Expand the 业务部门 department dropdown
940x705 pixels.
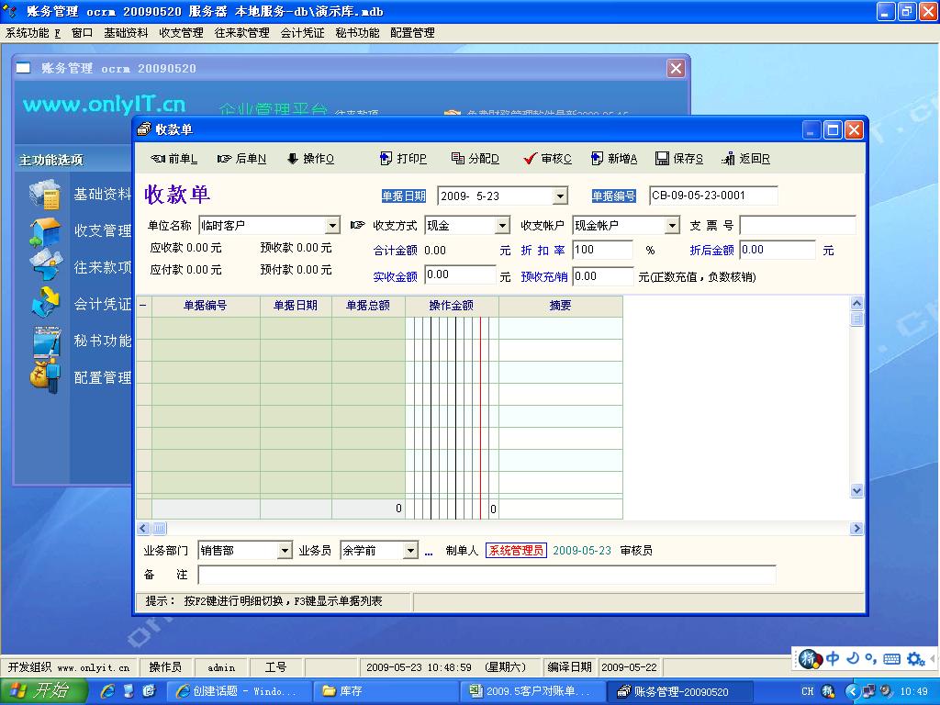285,551
